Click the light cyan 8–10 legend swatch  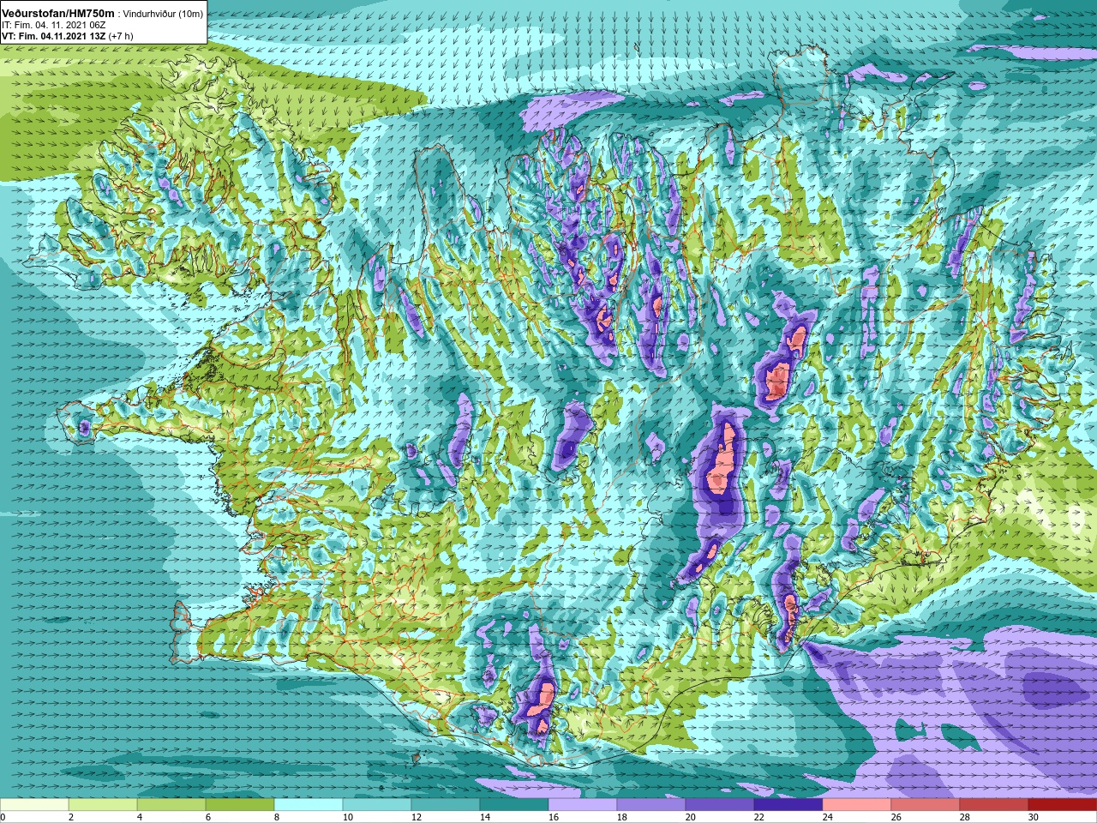click(x=309, y=805)
